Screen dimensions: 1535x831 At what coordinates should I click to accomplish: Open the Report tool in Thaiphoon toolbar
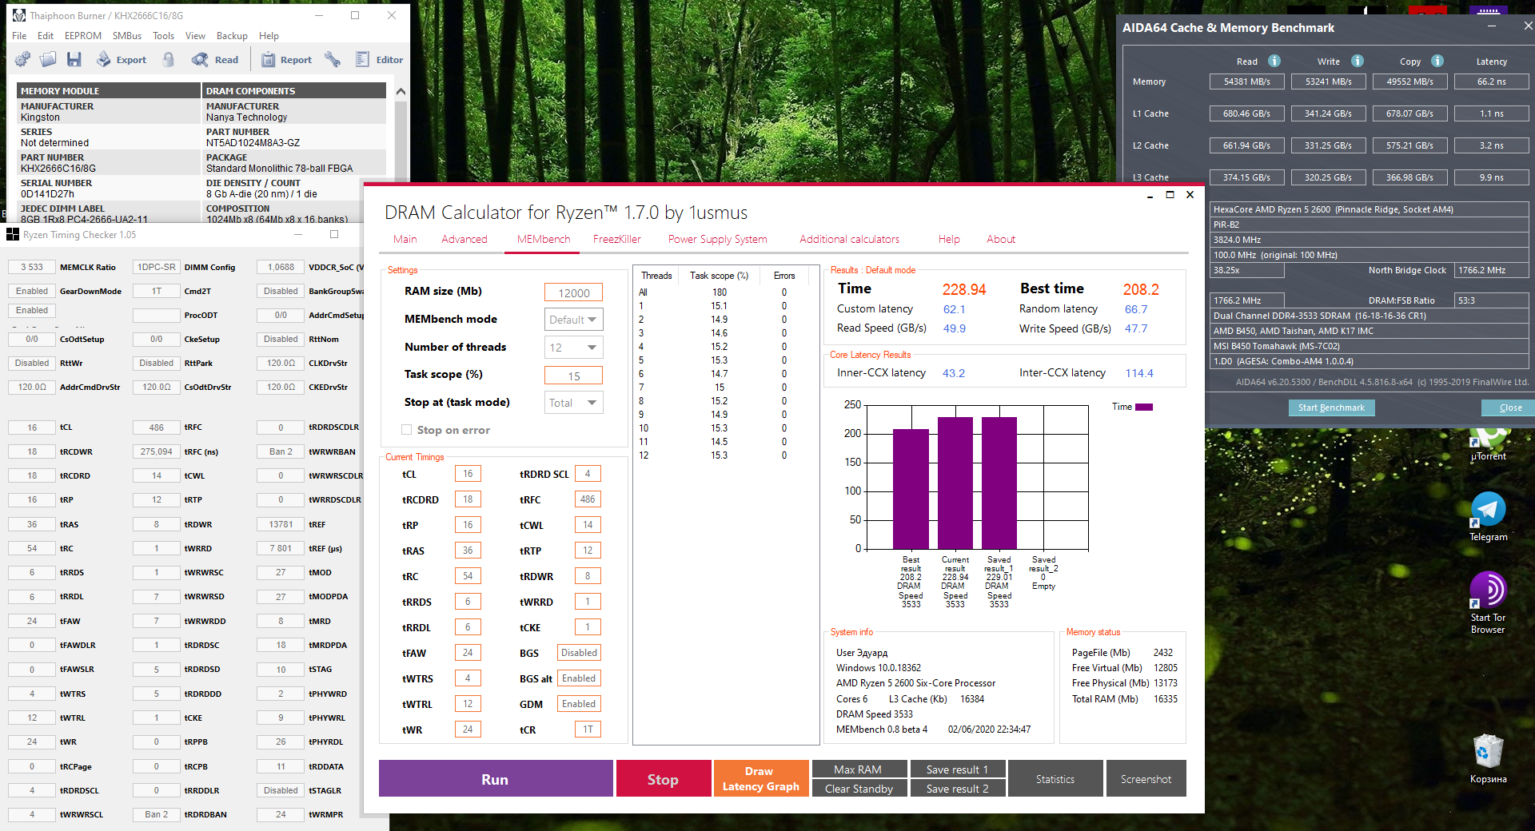(x=286, y=59)
